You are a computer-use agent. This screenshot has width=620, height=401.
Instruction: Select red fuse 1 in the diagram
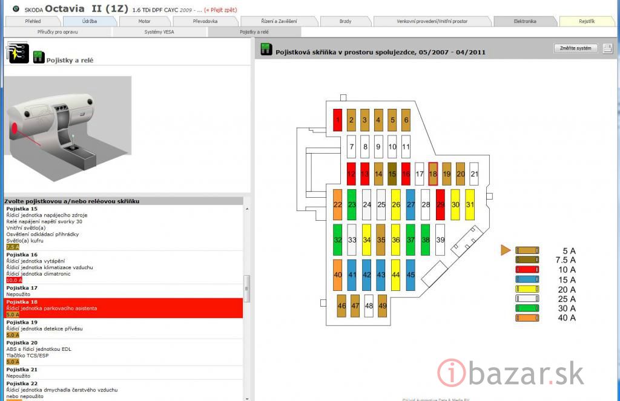(x=337, y=120)
